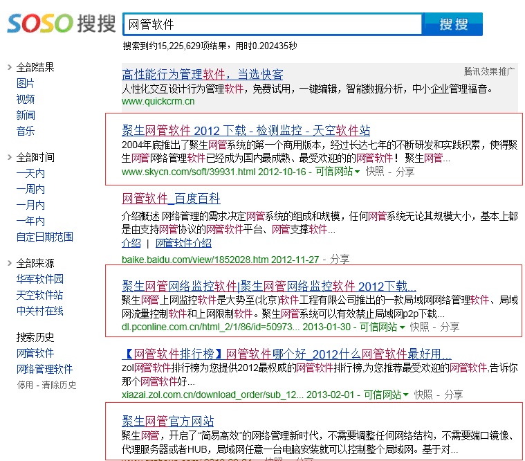
Task: Click 分享 on the baike.baidu.com result
Action: [x=340, y=260]
